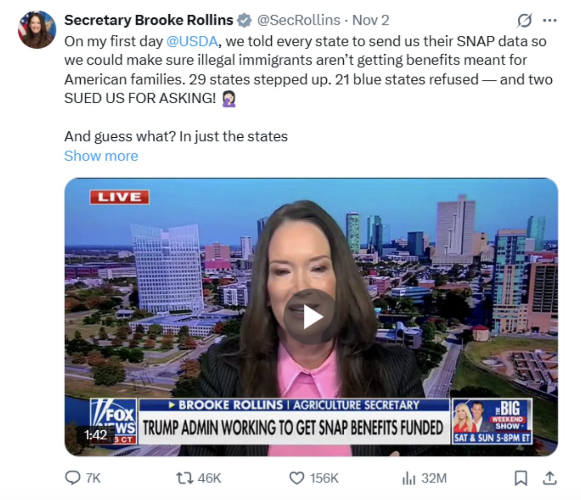This screenshot has height=500, width=581.
Task: Like the post with heart icon
Action: tap(296, 478)
